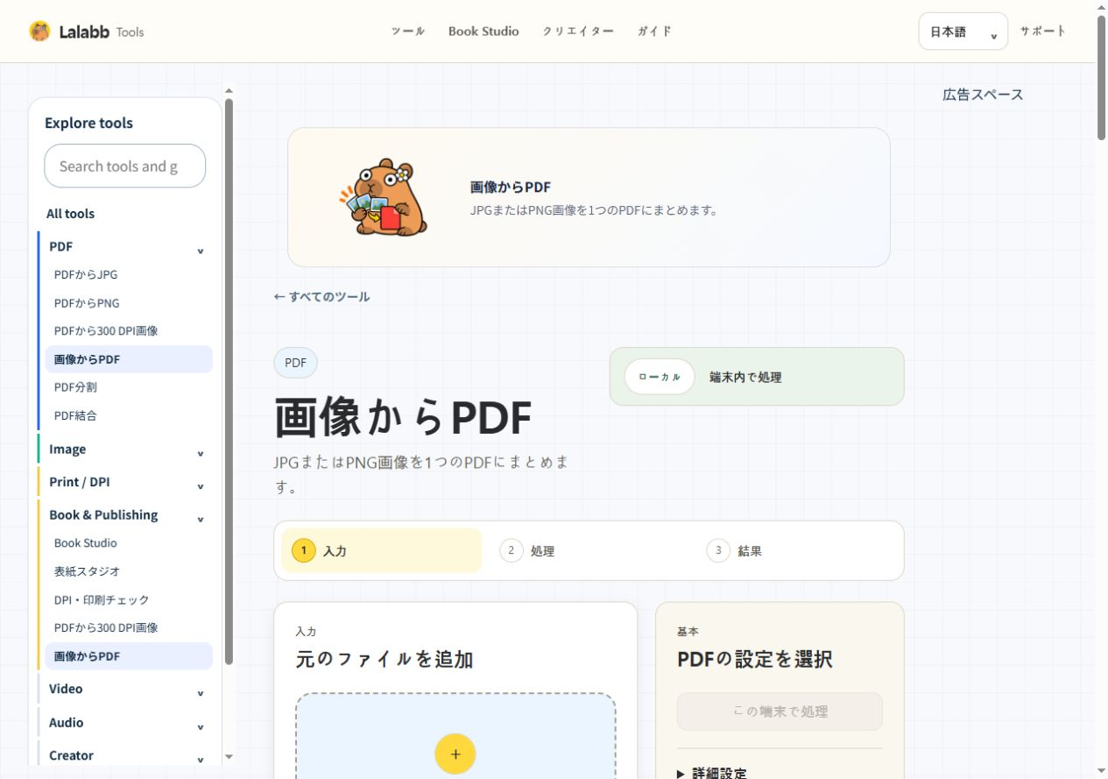This screenshot has width=1108, height=779.
Task: Open the ガイド nav item
Action: tap(654, 32)
